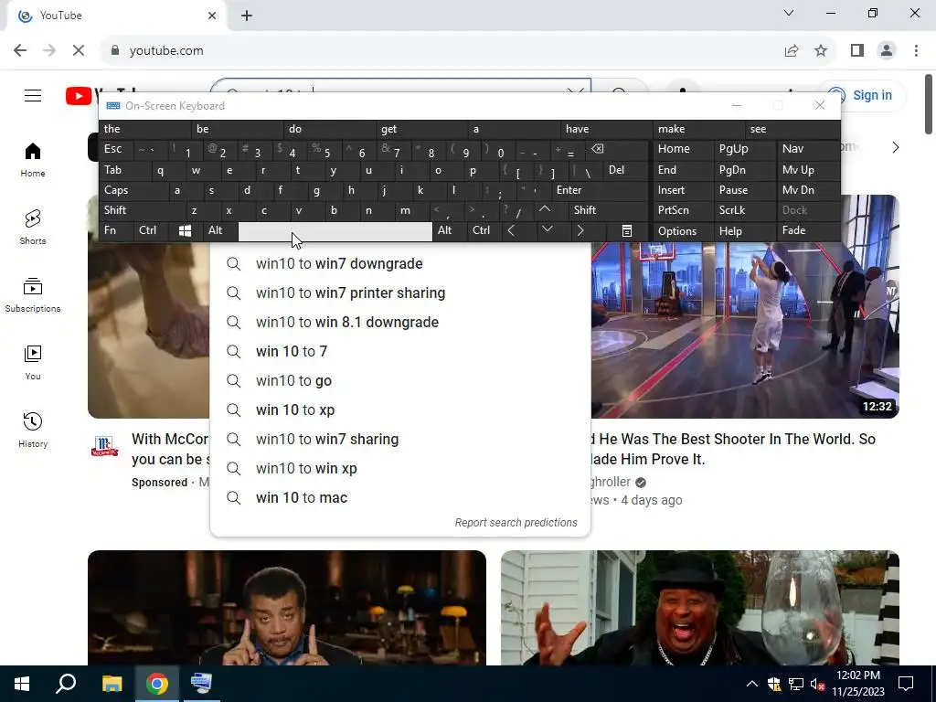Viewport: 936px width, 702px height.
Task: Choose suggestion 'win 10 to xp'
Action: tap(400, 410)
